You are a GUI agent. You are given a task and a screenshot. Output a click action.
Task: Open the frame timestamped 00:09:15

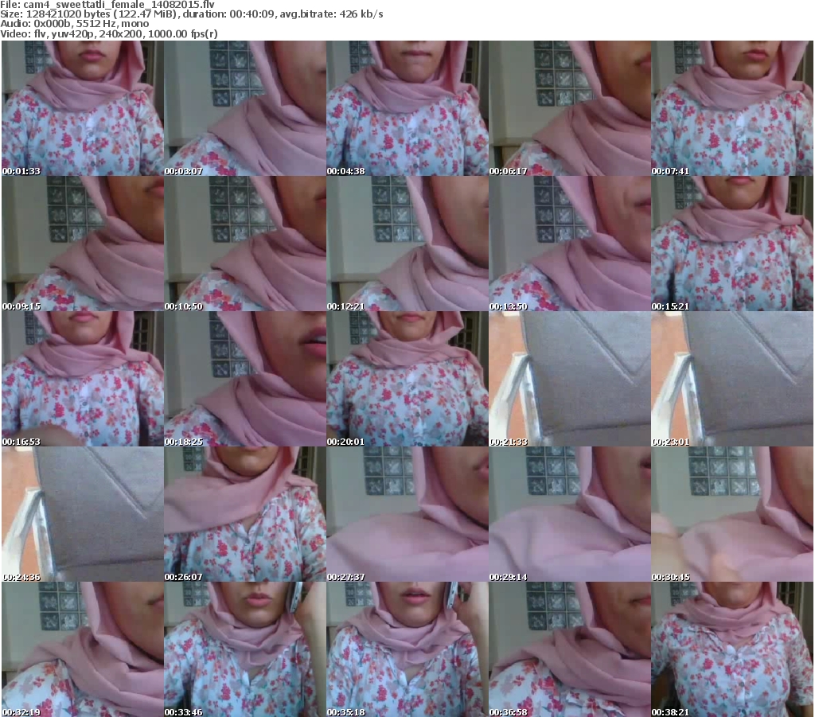[83, 244]
